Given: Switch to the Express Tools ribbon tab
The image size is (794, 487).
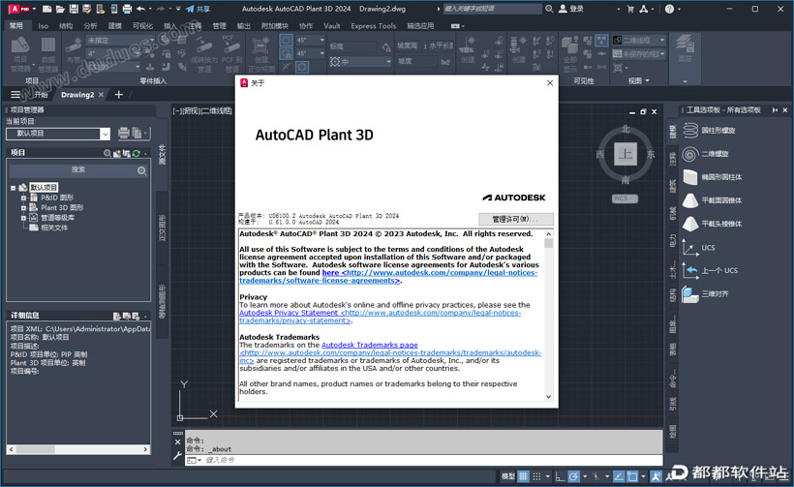Looking at the screenshot, I should point(373,26).
